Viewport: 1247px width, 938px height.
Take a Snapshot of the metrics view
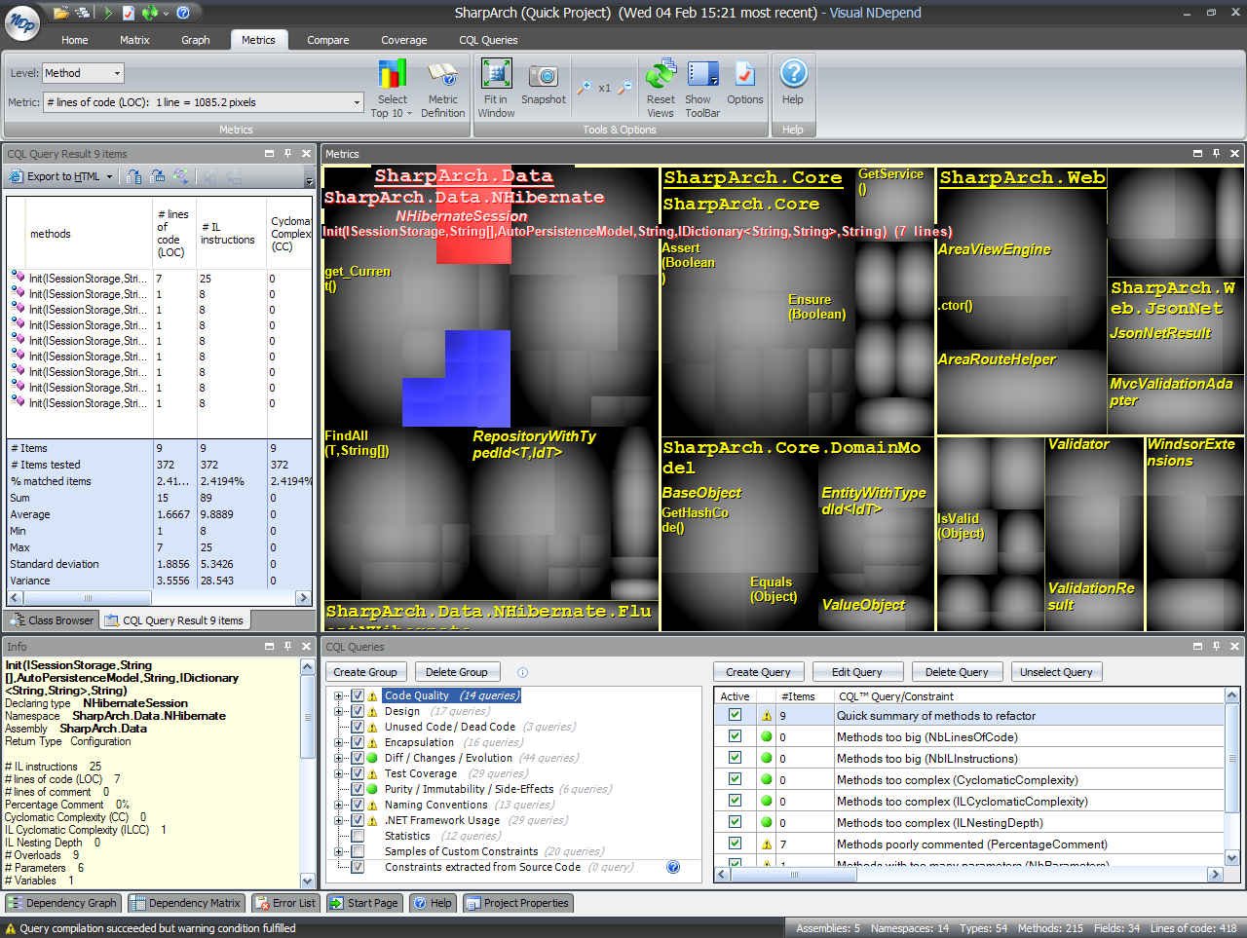point(543,76)
